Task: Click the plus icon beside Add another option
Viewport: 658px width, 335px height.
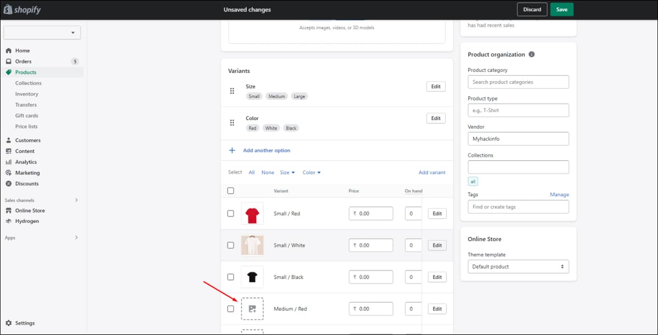Action: (232, 150)
